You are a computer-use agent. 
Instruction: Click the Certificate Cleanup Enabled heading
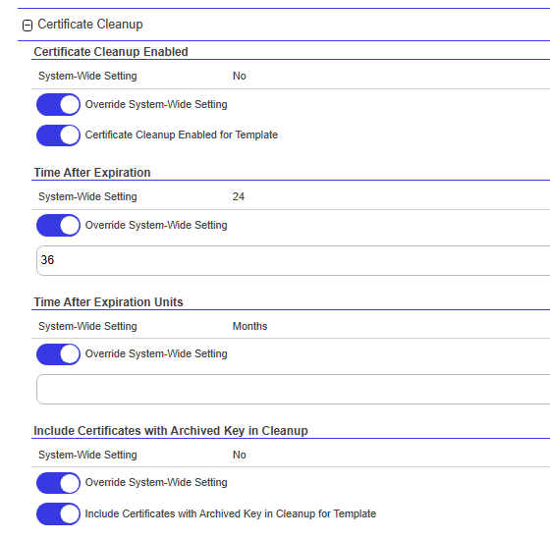point(111,52)
